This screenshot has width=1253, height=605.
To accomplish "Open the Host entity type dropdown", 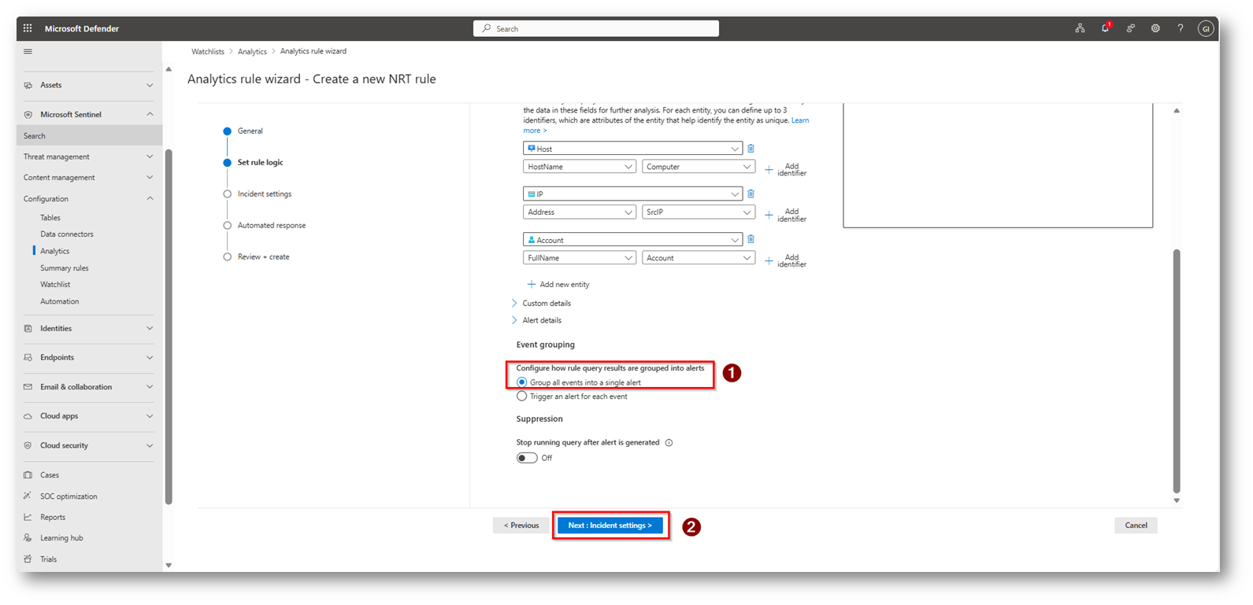I will click(x=632, y=149).
